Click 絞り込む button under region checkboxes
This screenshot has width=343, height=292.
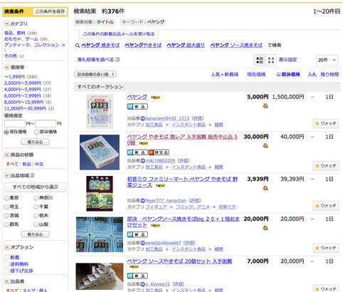click(35, 234)
